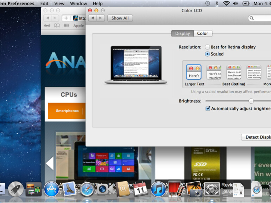The image size is (271, 203).
Task: Click the volume icon in menu bar
Action: [235, 3]
